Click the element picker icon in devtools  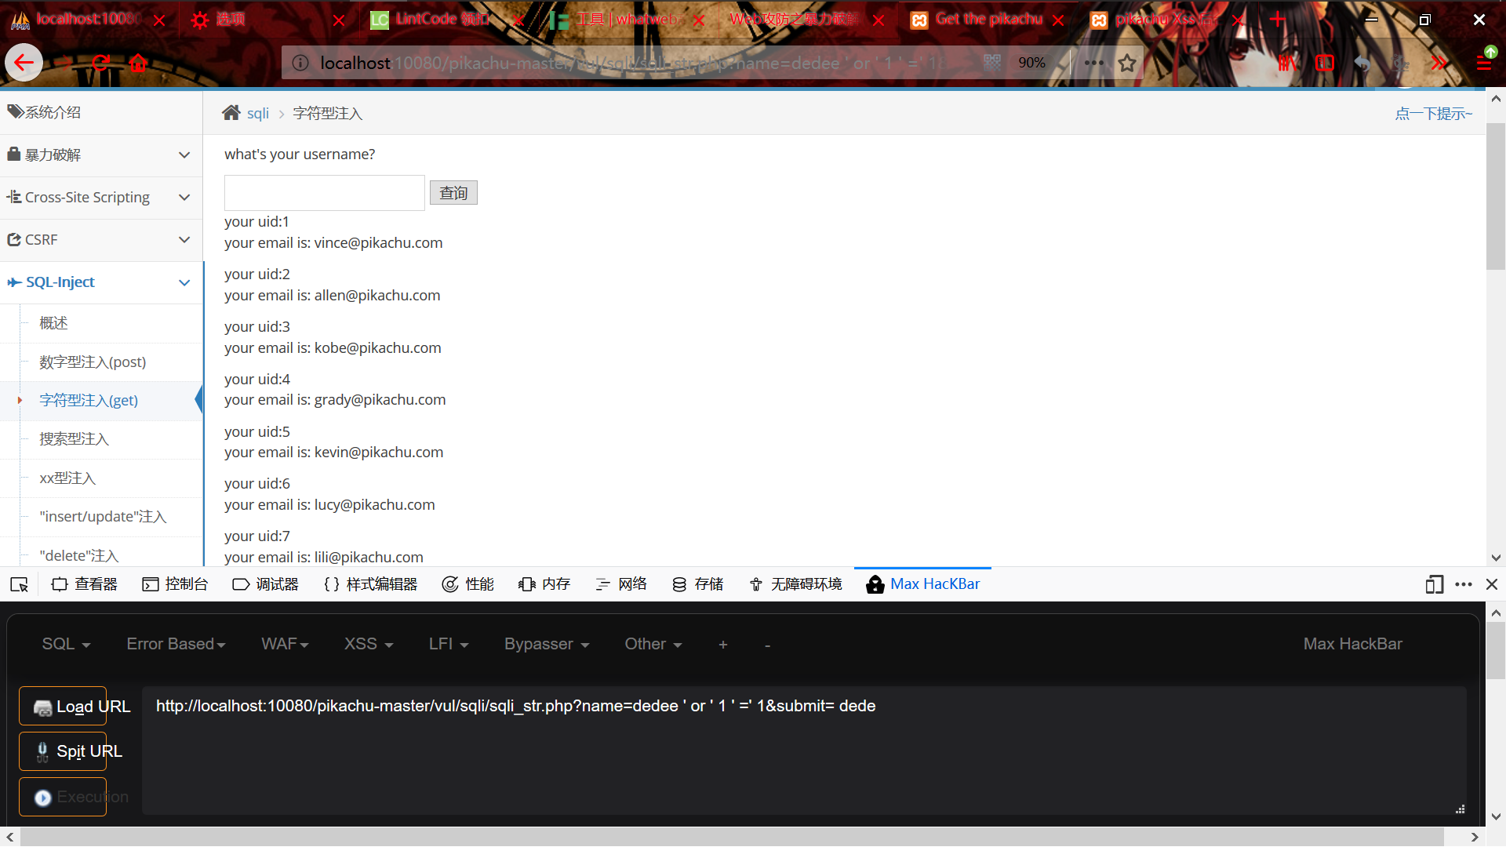[x=19, y=584]
